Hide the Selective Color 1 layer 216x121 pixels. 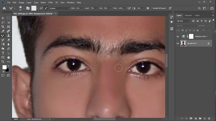[178, 37]
